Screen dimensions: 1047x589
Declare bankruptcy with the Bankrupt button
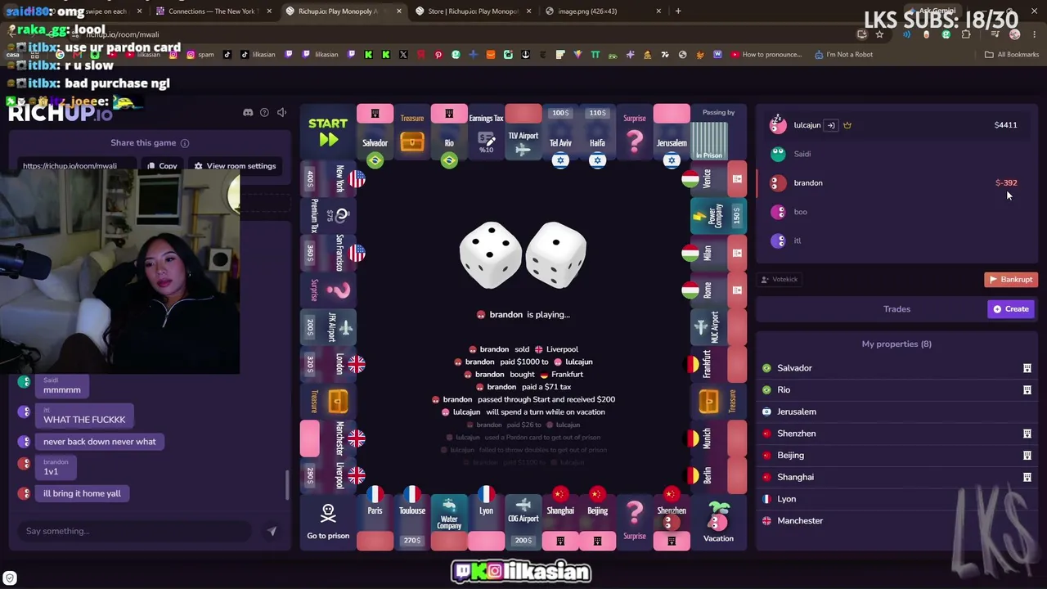point(1011,280)
